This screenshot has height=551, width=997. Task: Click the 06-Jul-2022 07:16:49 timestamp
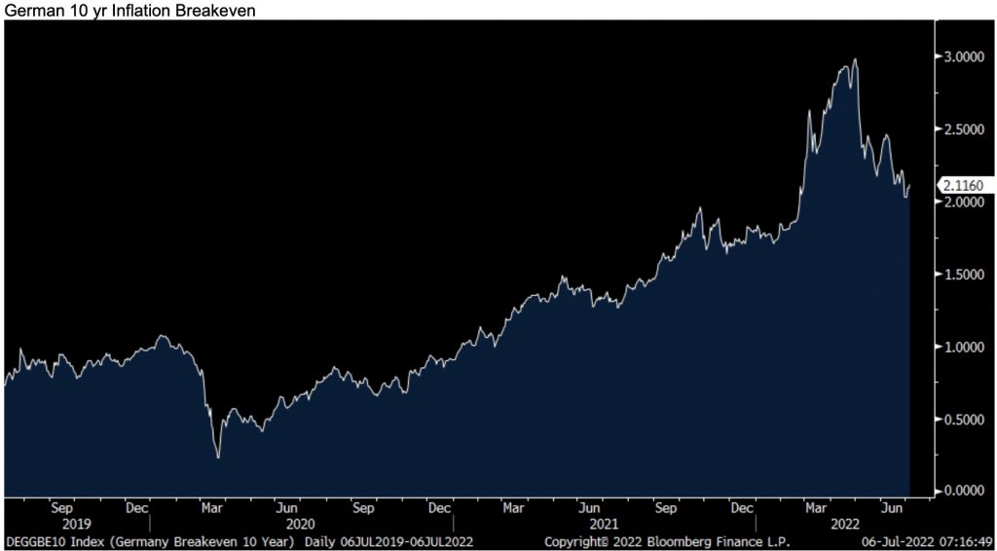click(925, 540)
